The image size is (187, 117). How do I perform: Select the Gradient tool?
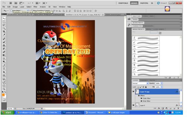point(4,55)
